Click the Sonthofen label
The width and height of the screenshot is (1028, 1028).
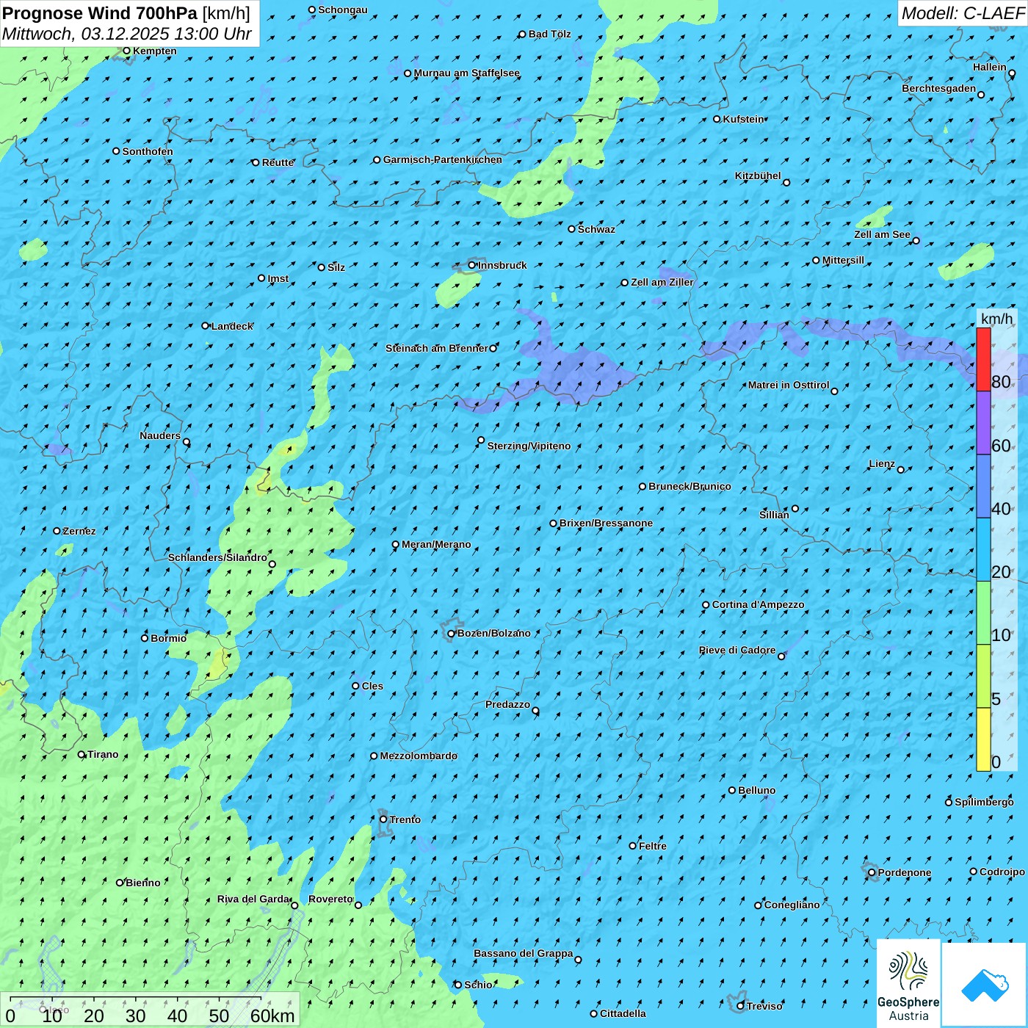(x=148, y=151)
